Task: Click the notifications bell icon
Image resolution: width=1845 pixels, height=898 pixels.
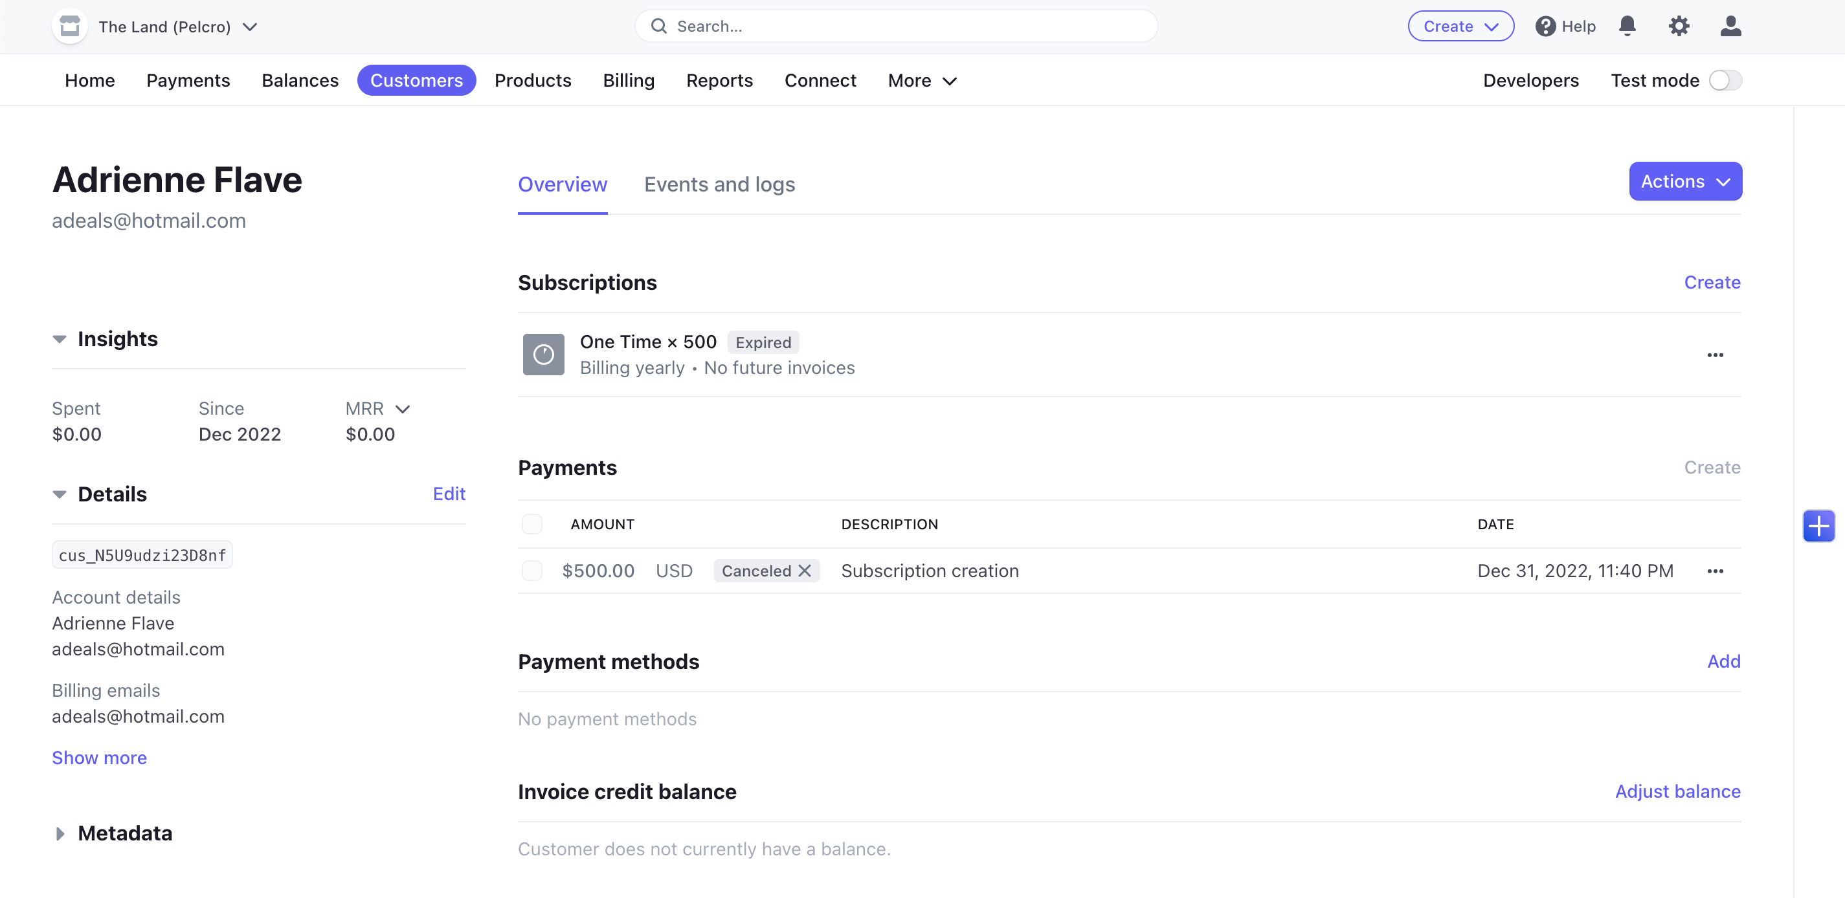Action: click(1627, 27)
